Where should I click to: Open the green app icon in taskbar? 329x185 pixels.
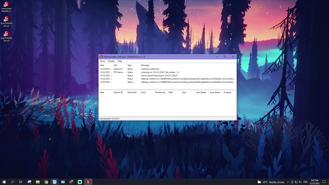80,182
